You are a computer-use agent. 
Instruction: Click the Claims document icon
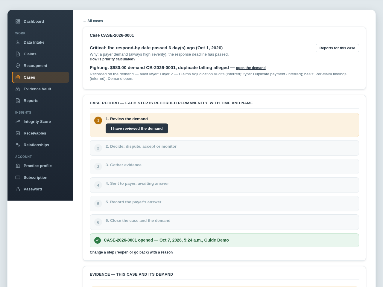[x=18, y=54]
